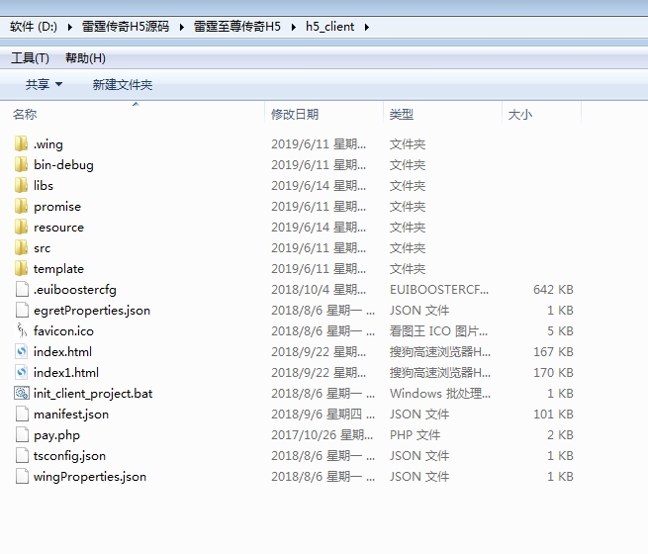Open the 帮助(H) menu
648x554 pixels.
(x=85, y=58)
